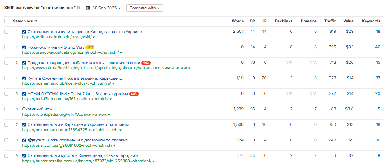Image resolution: width=383 pixels, height=167 pixels.
Task: Check the box for result 2 Grand Way
Action: click(7, 47)
